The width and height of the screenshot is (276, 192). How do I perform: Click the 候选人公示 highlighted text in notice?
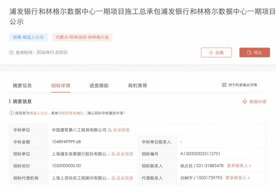coord(38,113)
